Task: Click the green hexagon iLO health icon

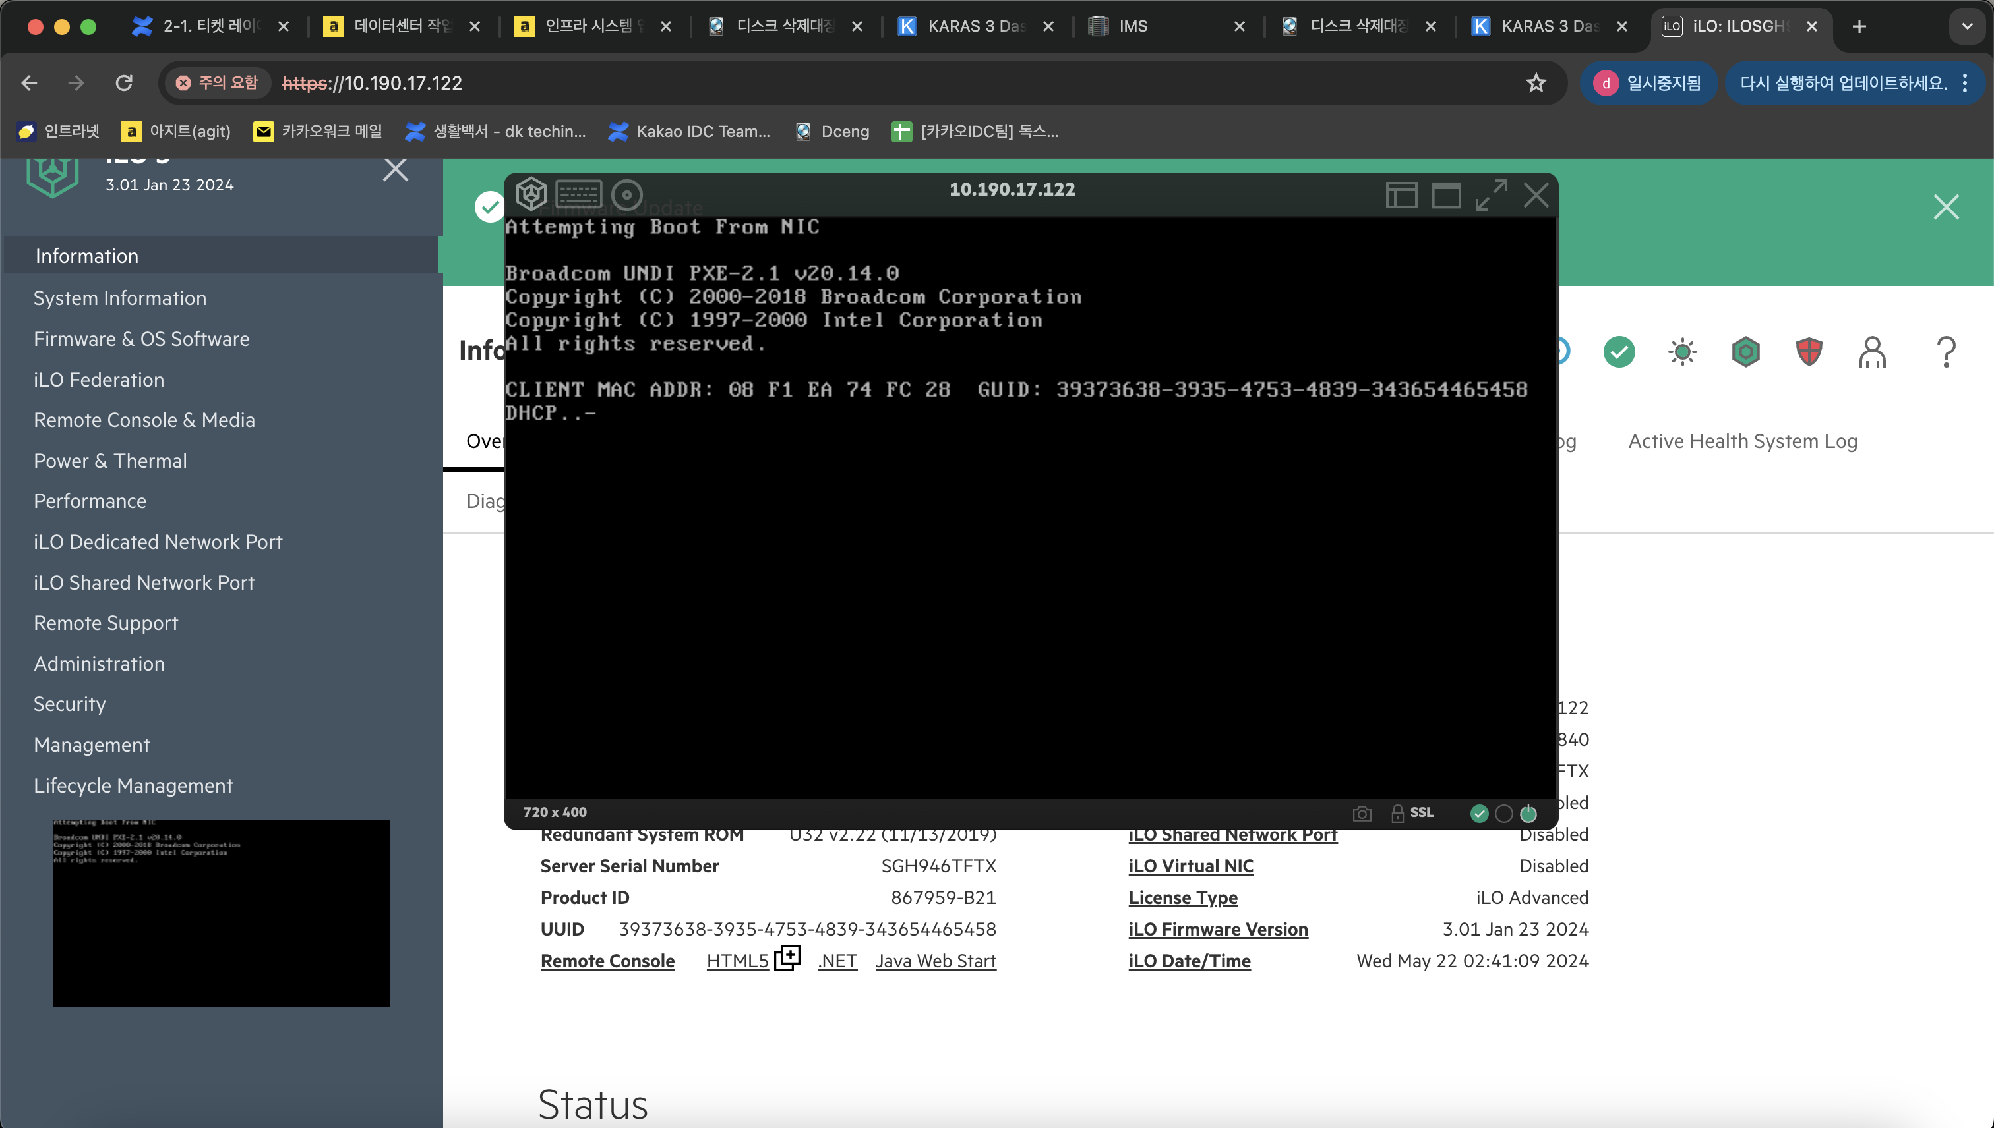Action: [x=1745, y=352]
